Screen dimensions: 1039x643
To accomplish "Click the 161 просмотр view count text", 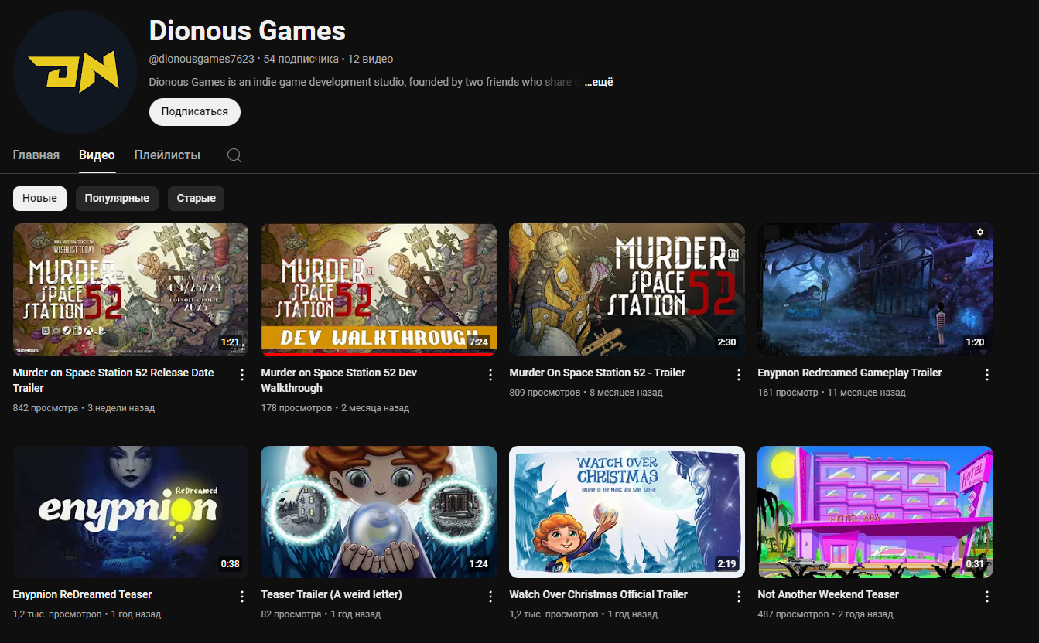I will 788,393.
